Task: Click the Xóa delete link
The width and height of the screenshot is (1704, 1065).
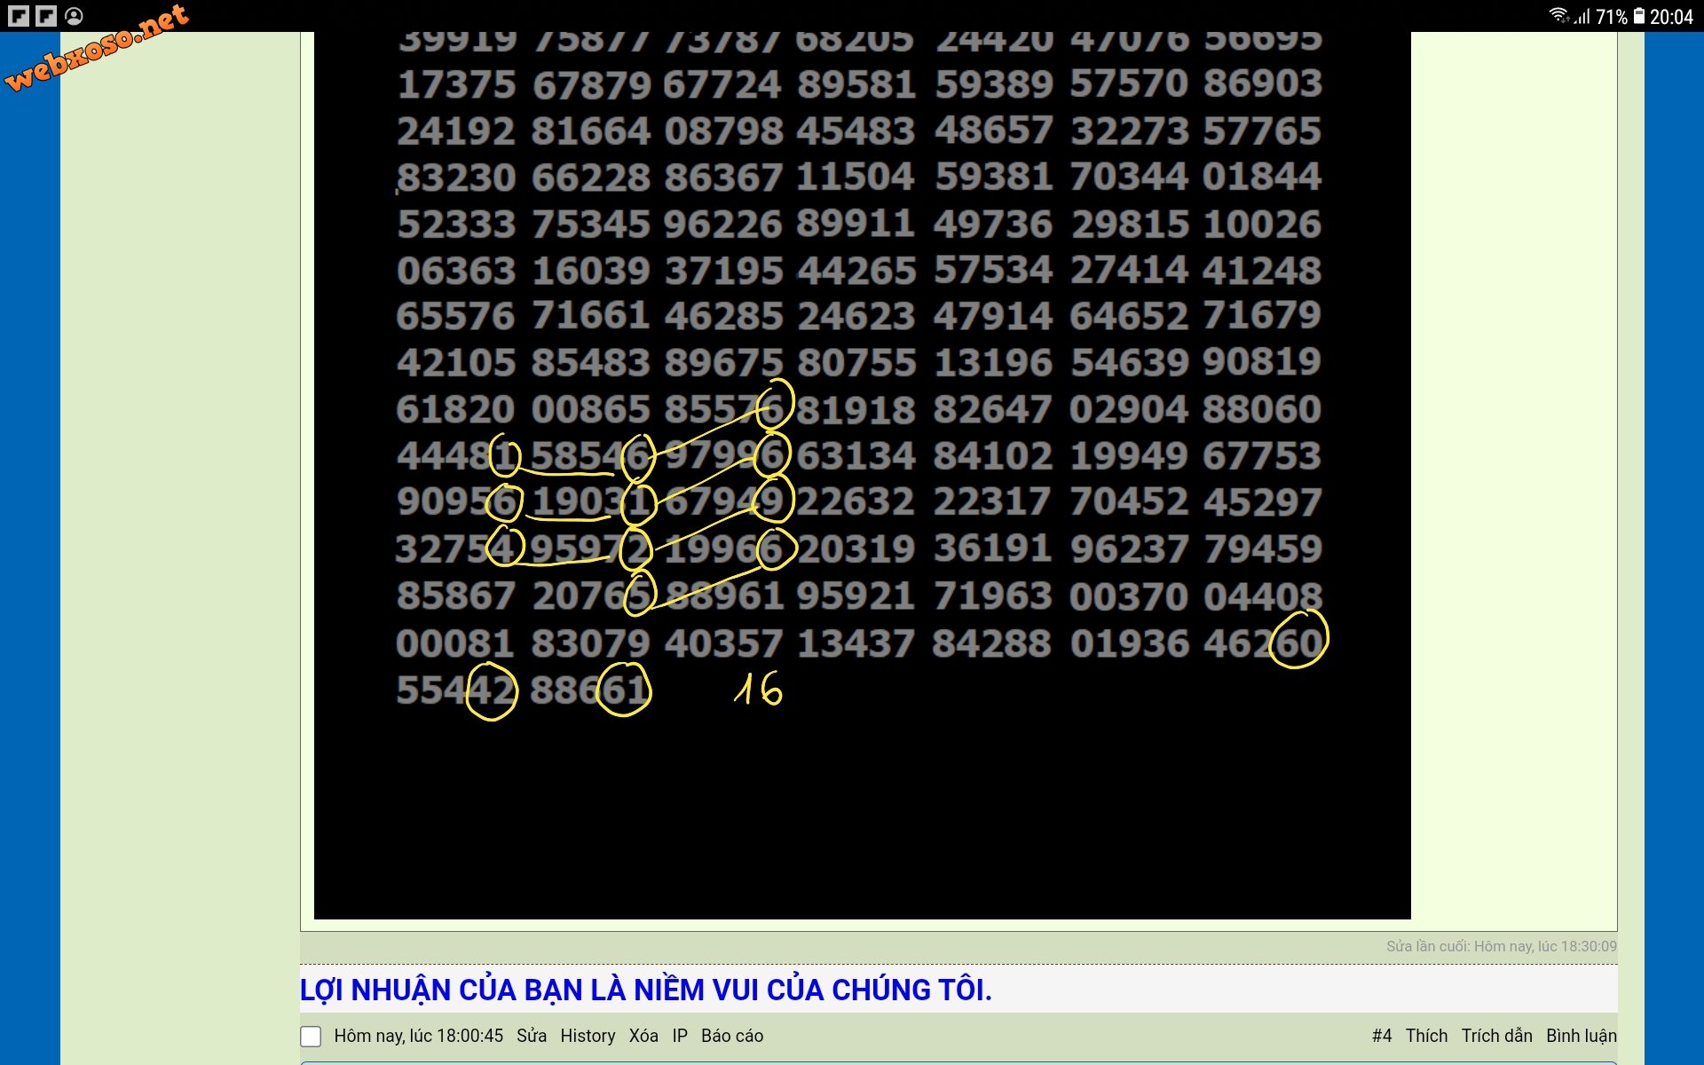Action: [643, 1036]
